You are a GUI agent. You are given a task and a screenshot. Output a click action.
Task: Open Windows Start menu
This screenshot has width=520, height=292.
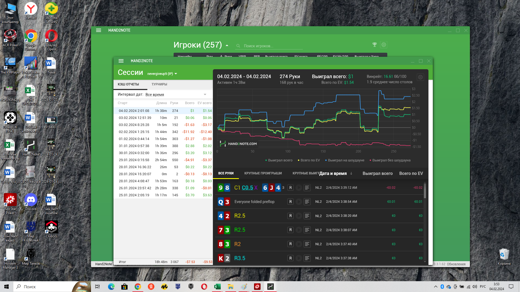click(6, 287)
